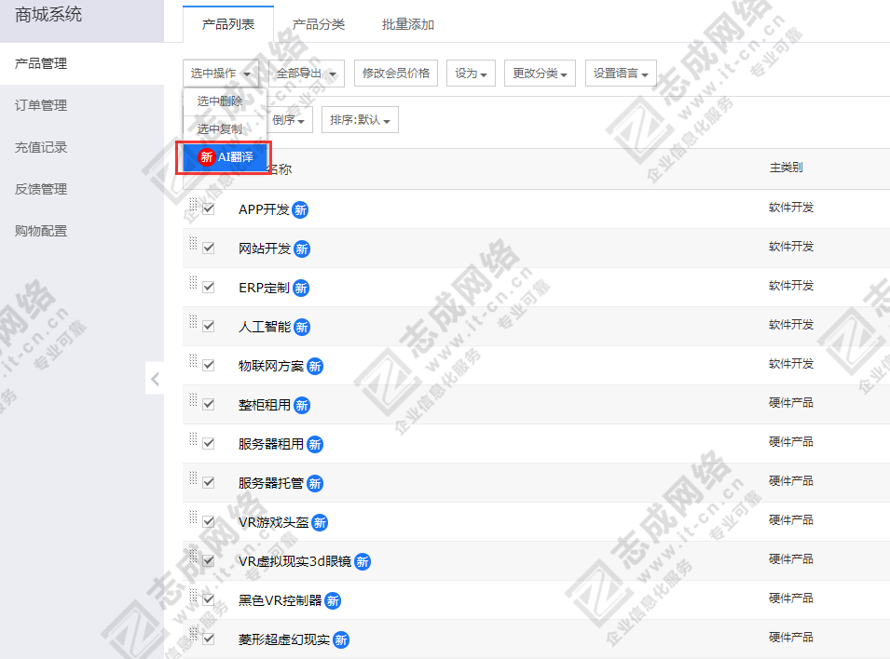Go to 产品管理 in sidebar
This screenshot has width=890, height=659.
(82, 63)
